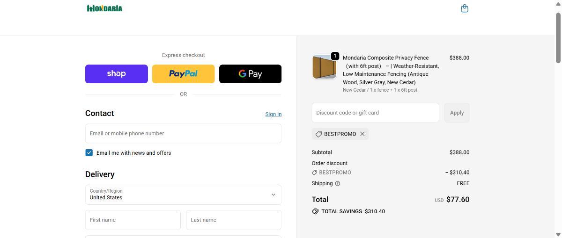562x238 pixels.
Task: Click the scrollbar down arrow
Action: tap(558, 235)
